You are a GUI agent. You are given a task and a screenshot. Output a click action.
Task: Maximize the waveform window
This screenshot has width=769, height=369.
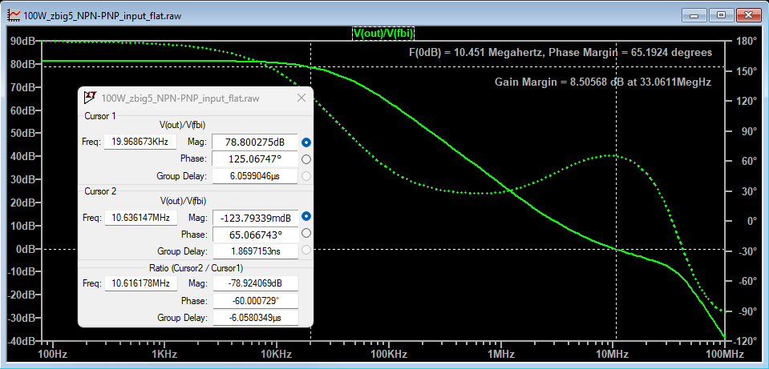(721, 15)
